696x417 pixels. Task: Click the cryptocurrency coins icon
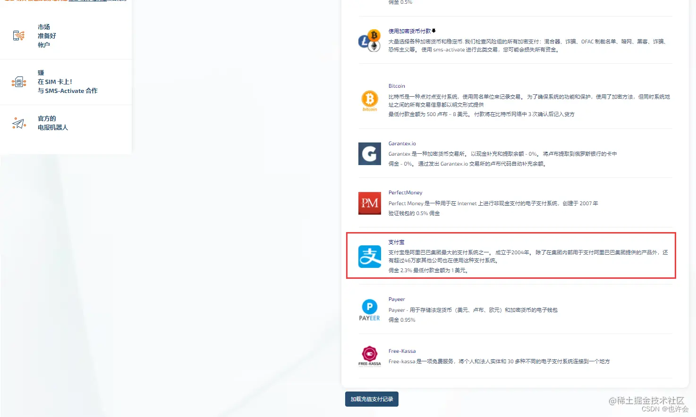[x=369, y=40]
